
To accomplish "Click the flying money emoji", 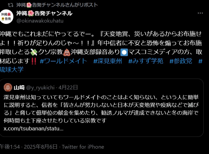I will pos(34,52).
